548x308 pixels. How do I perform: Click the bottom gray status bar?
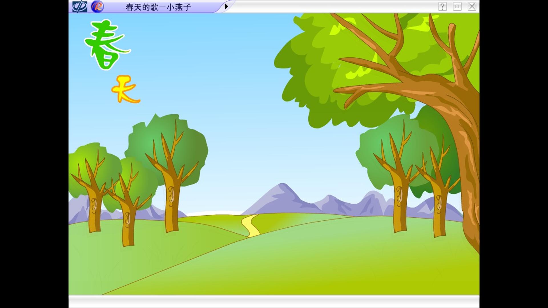tap(274, 301)
